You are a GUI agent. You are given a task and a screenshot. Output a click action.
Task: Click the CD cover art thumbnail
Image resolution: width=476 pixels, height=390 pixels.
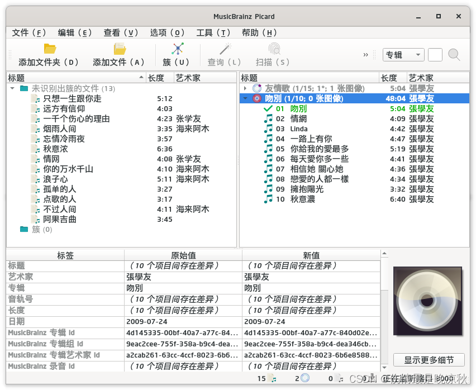point(428,301)
